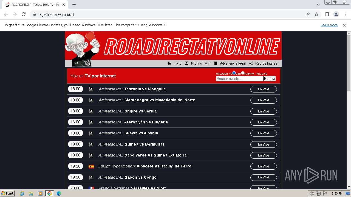The width and height of the screenshot is (351, 197).
Task: Open Microsoft Edge from taskbar
Action: coord(59,193)
